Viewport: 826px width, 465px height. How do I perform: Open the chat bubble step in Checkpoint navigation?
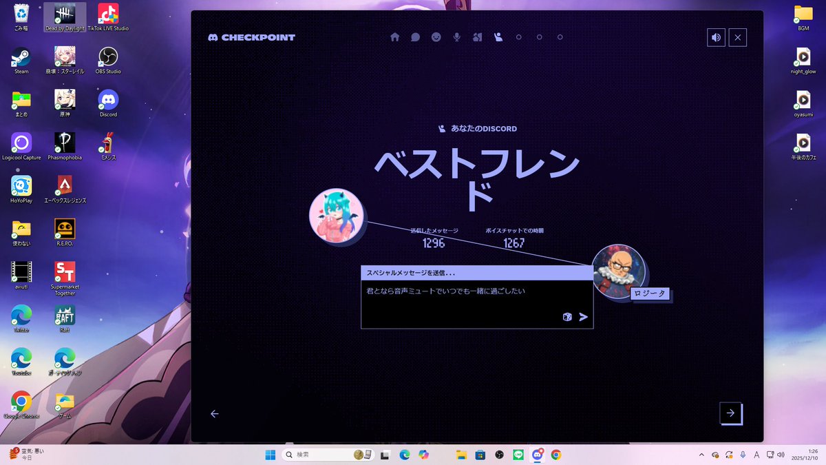point(416,37)
